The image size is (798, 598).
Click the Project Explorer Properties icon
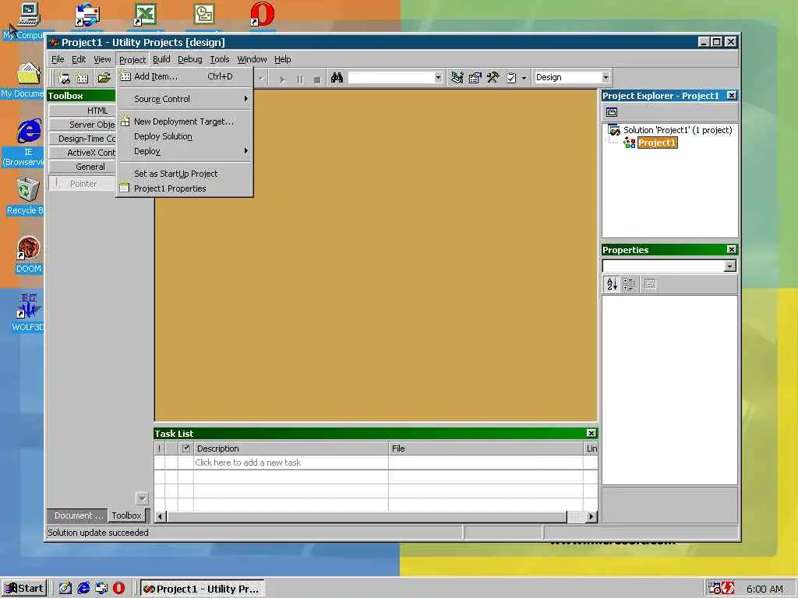point(612,112)
